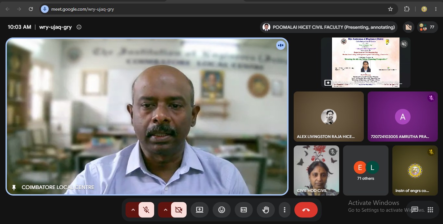Expand video settings arrow beside camera
Image resolution: width=443 pixels, height=224 pixels.
[165, 210]
